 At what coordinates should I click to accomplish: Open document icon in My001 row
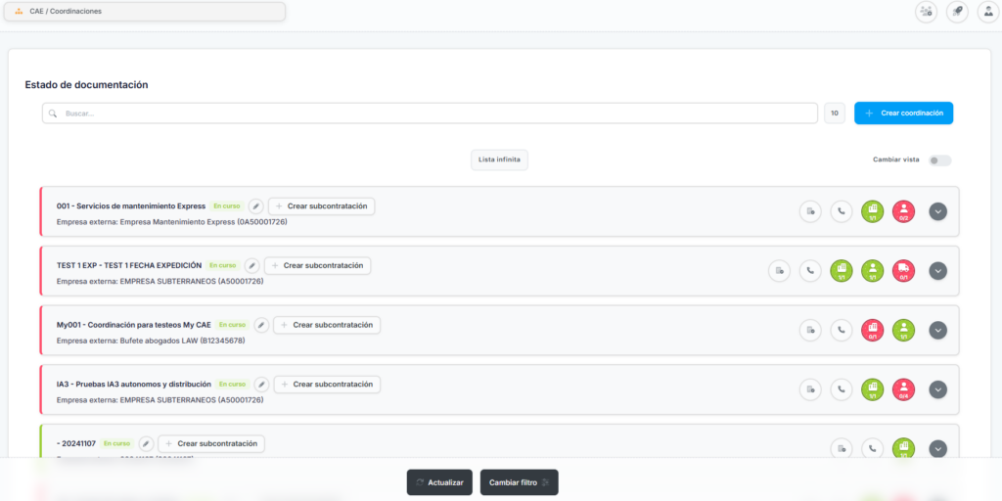coord(810,331)
